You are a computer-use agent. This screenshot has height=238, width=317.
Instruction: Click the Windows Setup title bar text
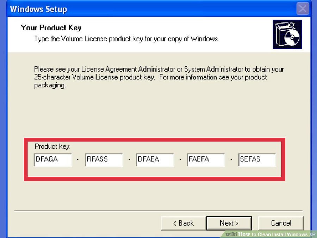[x=38, y=9]
